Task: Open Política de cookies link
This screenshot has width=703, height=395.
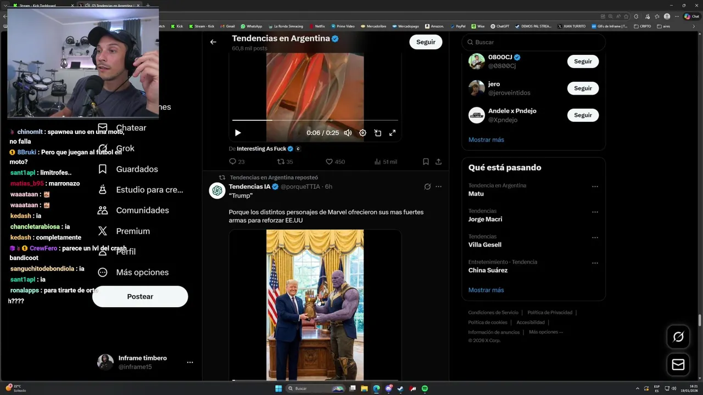Action: 488,323
